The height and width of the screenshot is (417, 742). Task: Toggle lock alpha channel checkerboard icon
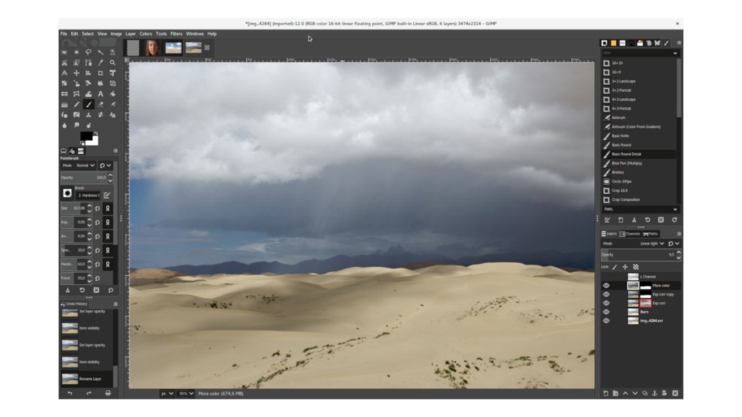click(636, 267)
